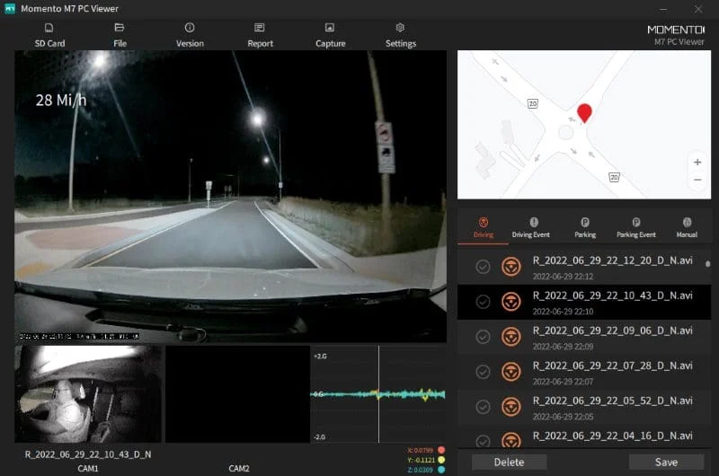Close the Momento M7 PC Viewer window

(x=698, y=9)
